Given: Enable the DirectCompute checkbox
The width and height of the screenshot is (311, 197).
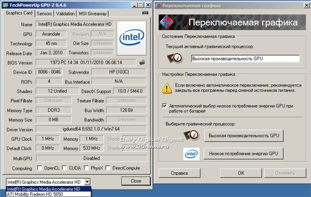Looking at the screenshot, I should [108, 168].
